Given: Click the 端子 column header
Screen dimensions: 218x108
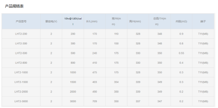Looking at the screenshot, I should (203, 21).
